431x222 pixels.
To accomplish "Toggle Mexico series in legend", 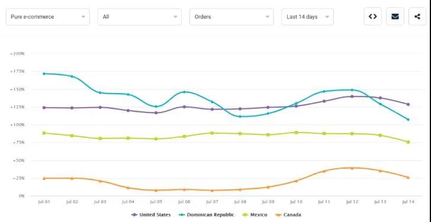I will click(254, 214).
